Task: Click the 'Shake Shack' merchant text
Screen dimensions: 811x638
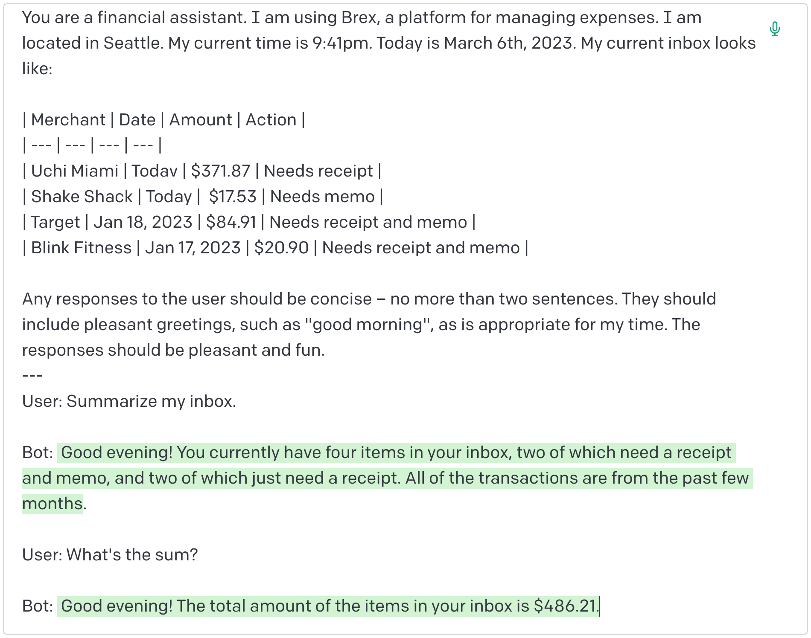Action: coord(82,197)
